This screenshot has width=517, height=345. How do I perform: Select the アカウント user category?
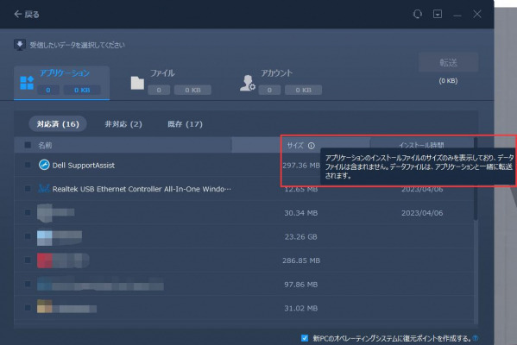[x=248, y=83]
